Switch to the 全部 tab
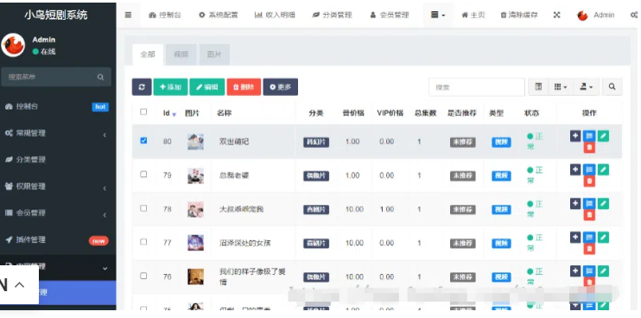This screenshot has width=641, height=318. point(148,54)
